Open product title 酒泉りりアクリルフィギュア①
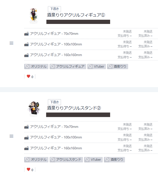 tap(76, 15)
